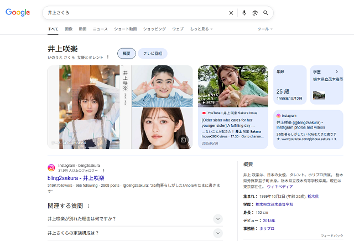The image size is (354, 241).
Task: Select the テレビ番組 chip
Action: (153, 54)
